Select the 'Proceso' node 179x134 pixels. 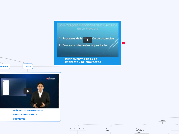pos(162,120)
